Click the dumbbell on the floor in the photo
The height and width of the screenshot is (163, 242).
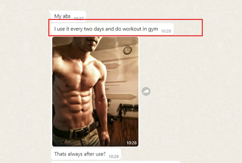coord(112,120)
